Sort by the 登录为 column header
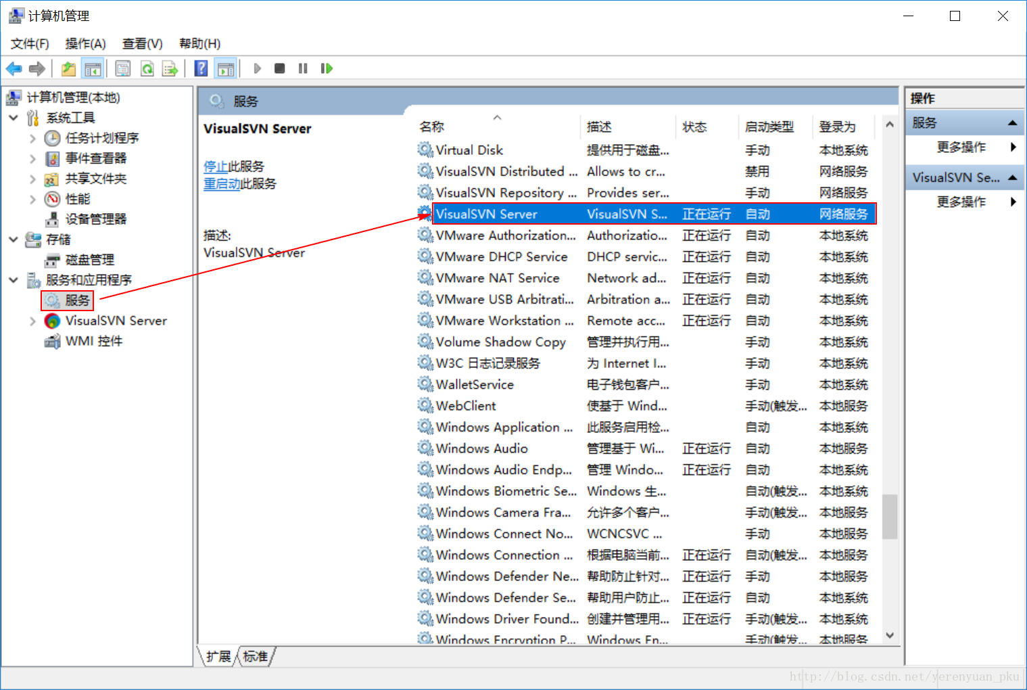This screenshot has height=690, width=1027. pos(845,127)
